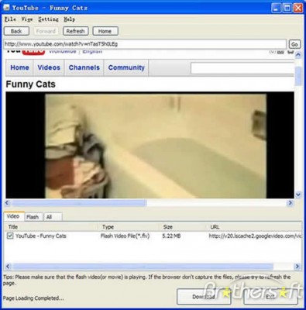Open the Setting menu
306x310 pixels.
click(48, 19)
